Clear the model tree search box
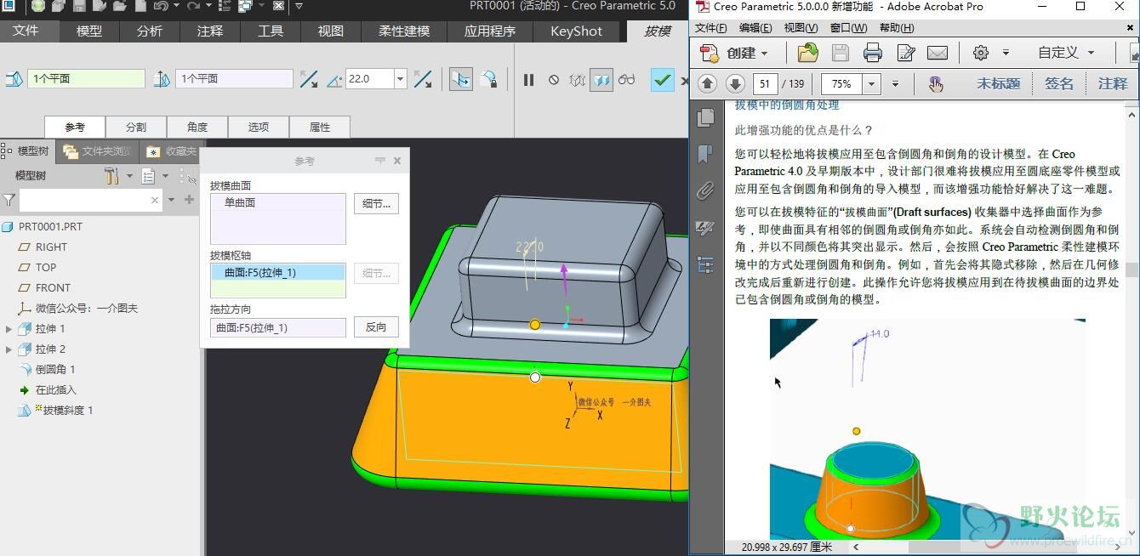This screenshot has height=556, width=1140. [x=154, y=200]
